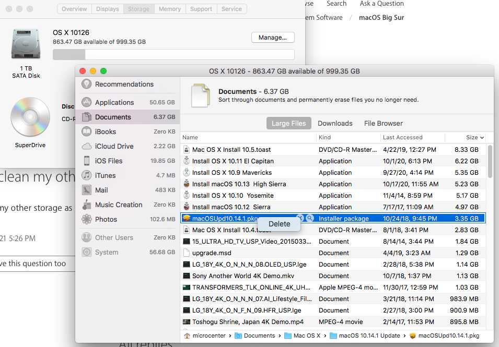Select Install OS X 10.10 Yosemite row
The image size is (499, 347).
tap(333, 196)
